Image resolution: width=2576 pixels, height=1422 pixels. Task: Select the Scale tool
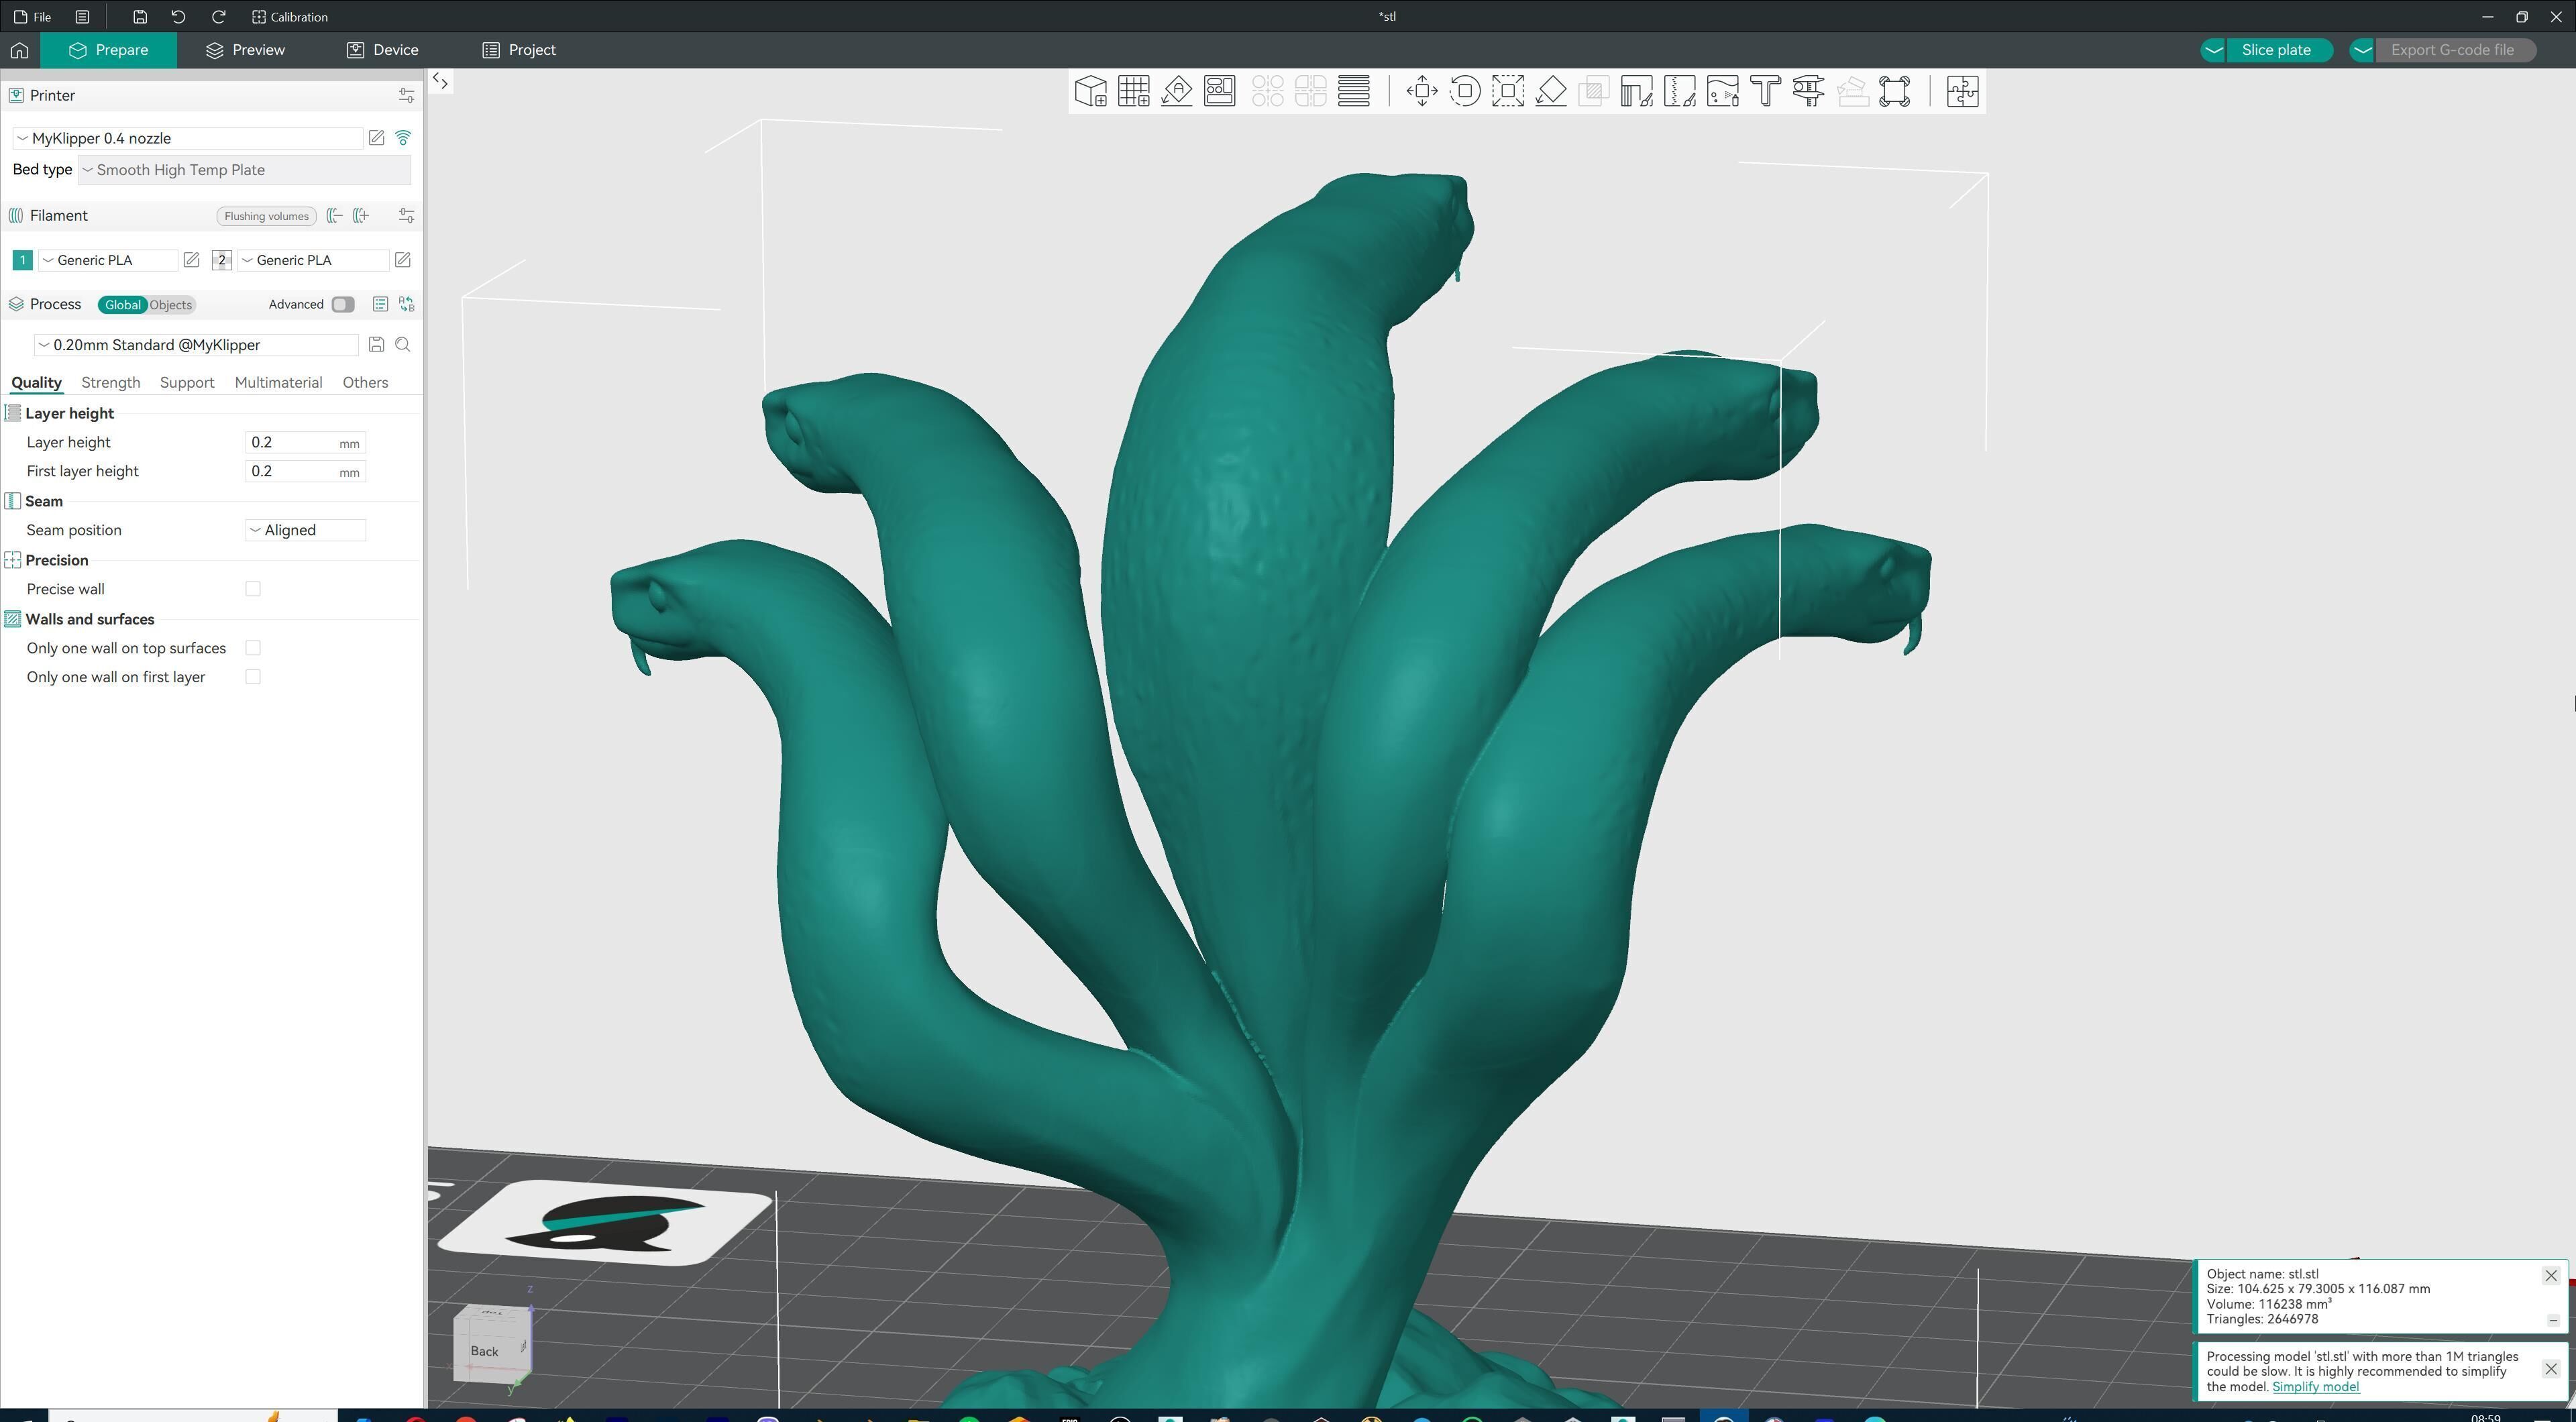pyautogui.click(x=1507, y=91)
